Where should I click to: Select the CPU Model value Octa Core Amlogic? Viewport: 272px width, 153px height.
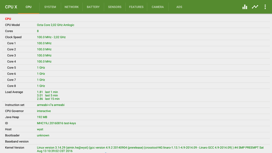(x=56, y=25)
